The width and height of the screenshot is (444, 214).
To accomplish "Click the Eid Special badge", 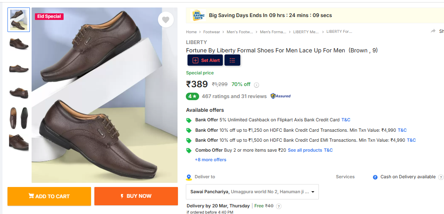I will pyautogui.click(x=49, y=17).
